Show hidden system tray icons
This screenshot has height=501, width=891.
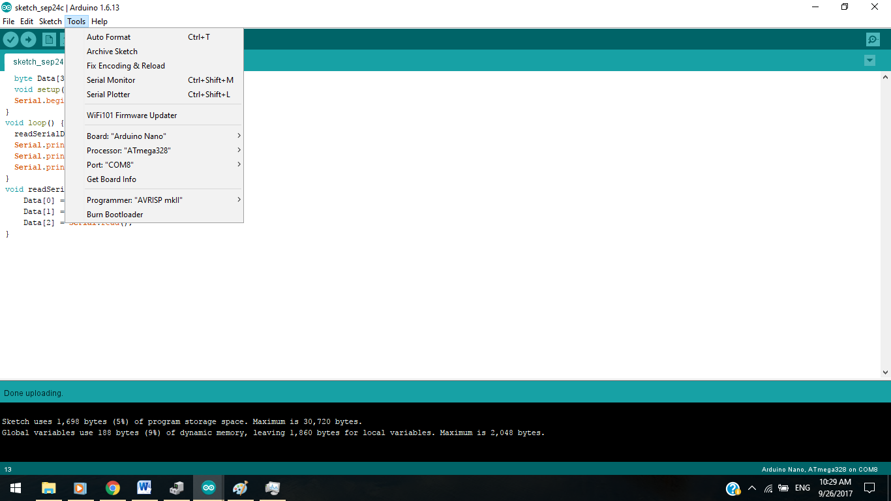(752, 488)
